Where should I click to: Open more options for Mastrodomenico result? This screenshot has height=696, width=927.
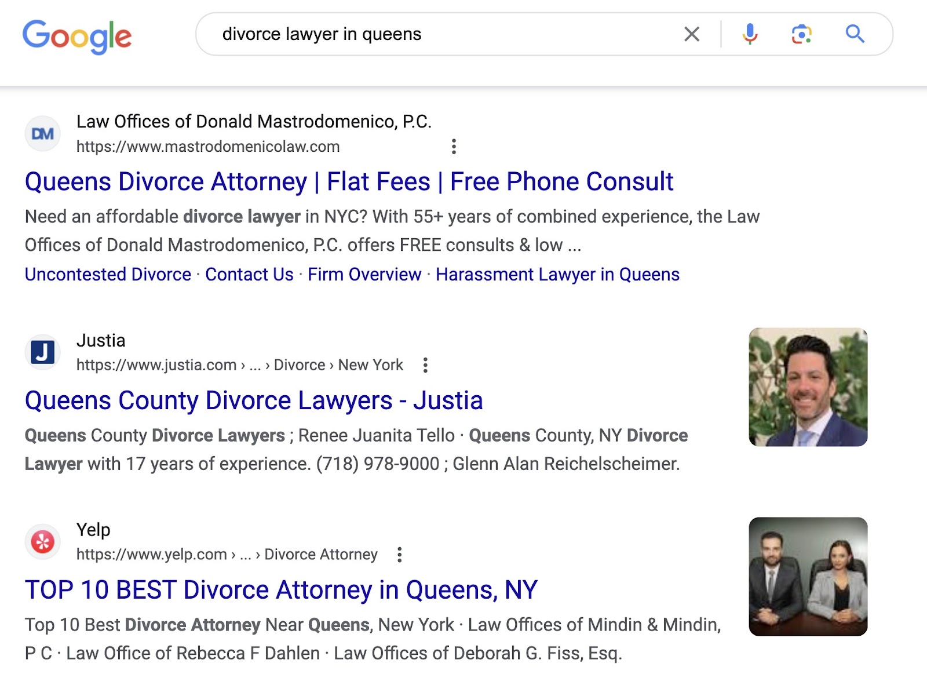pos(454,147)
